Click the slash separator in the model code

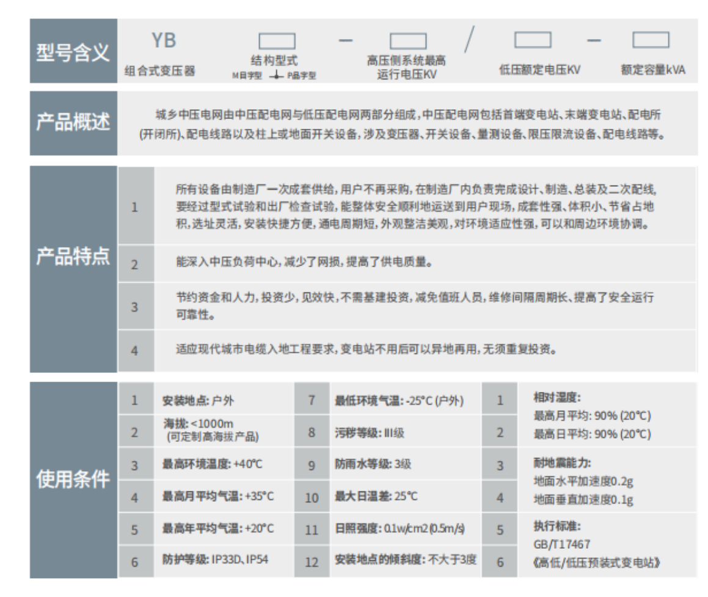pos(469,41)
